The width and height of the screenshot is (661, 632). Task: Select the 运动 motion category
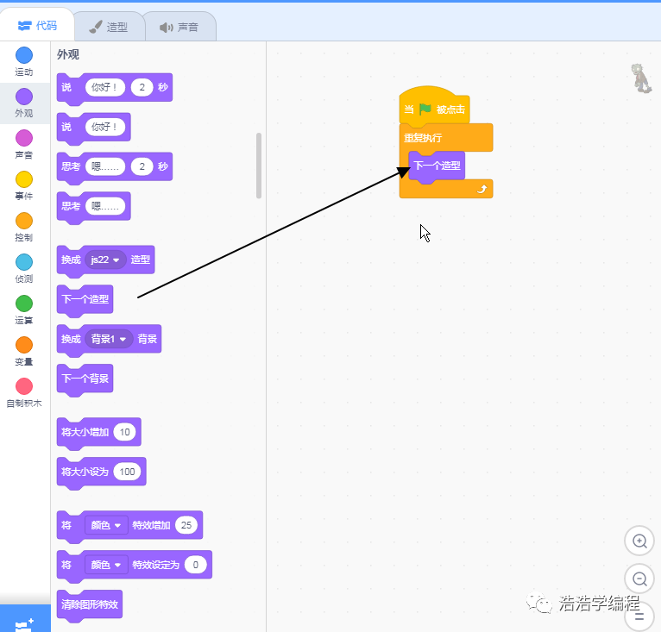[x=24, y=61]
